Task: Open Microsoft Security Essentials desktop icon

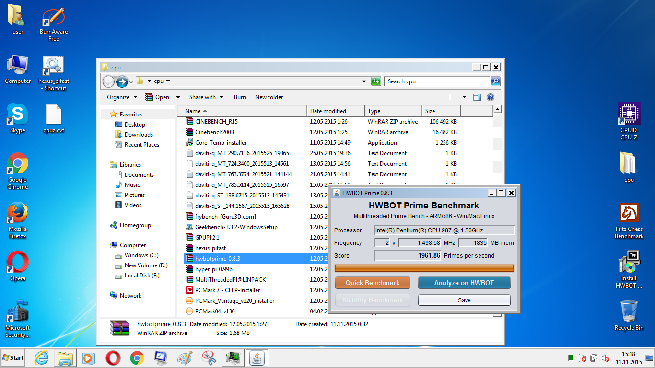Action: point(17,320)
